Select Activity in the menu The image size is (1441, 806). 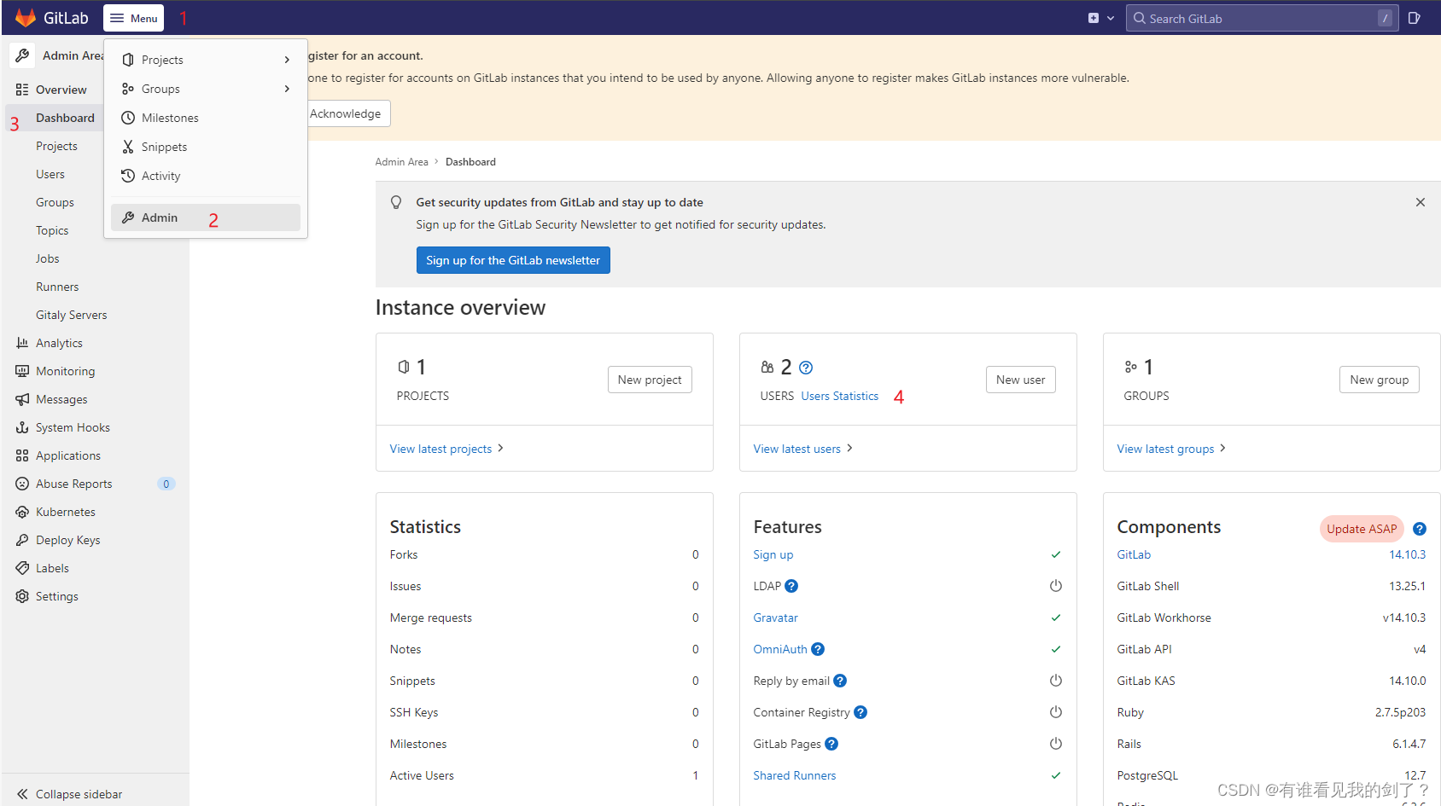[x=206, y=176]
